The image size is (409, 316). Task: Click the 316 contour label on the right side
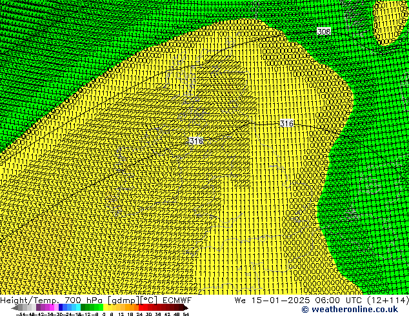pos(286,123)
